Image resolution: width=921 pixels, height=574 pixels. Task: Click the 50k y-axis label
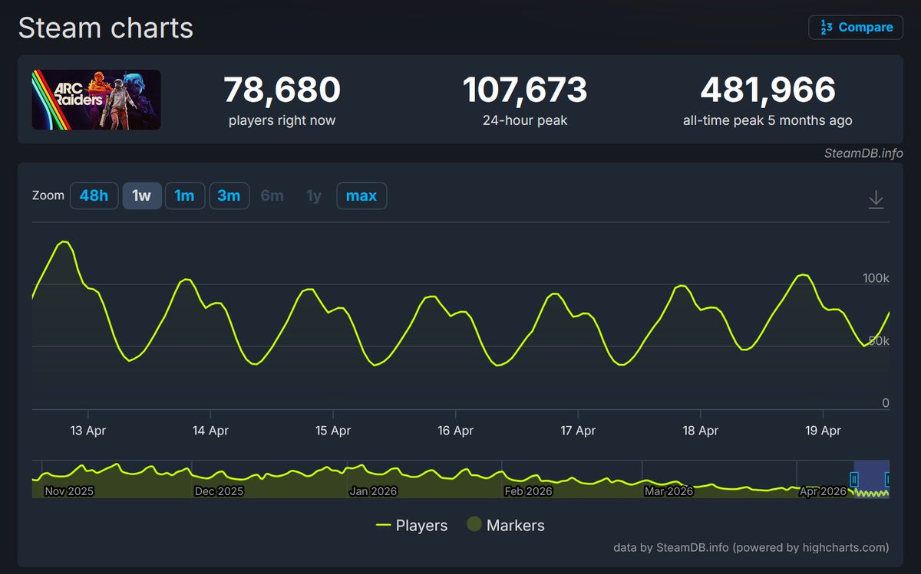879,340
